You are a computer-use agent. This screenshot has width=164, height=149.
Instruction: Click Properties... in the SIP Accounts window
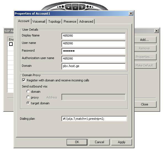click(x=145, y=57)
